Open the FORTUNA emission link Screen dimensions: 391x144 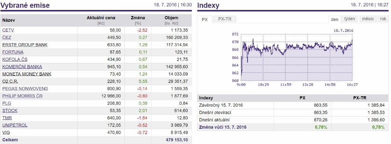coord(13,52)
